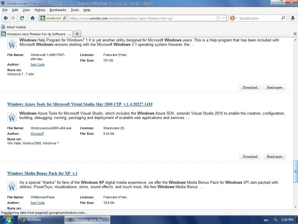Click the vertical scrollbar thumb
Screen dimensions: 298x224
(295, 171)
